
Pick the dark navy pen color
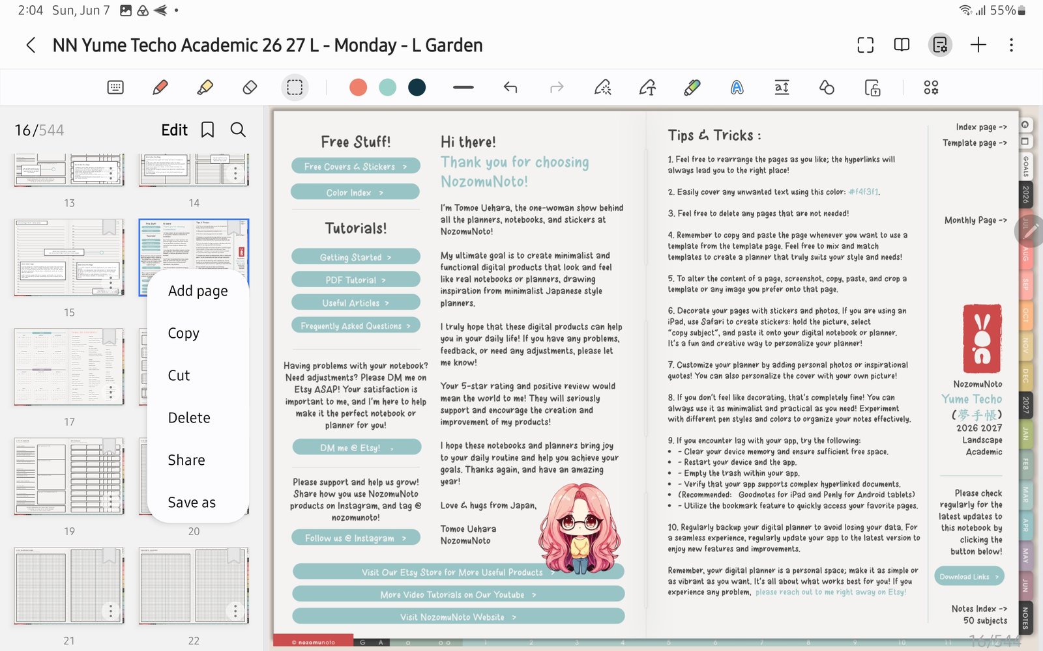tap(417, 87)
